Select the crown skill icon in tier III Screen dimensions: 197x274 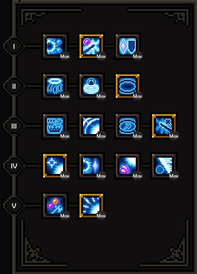55,126
